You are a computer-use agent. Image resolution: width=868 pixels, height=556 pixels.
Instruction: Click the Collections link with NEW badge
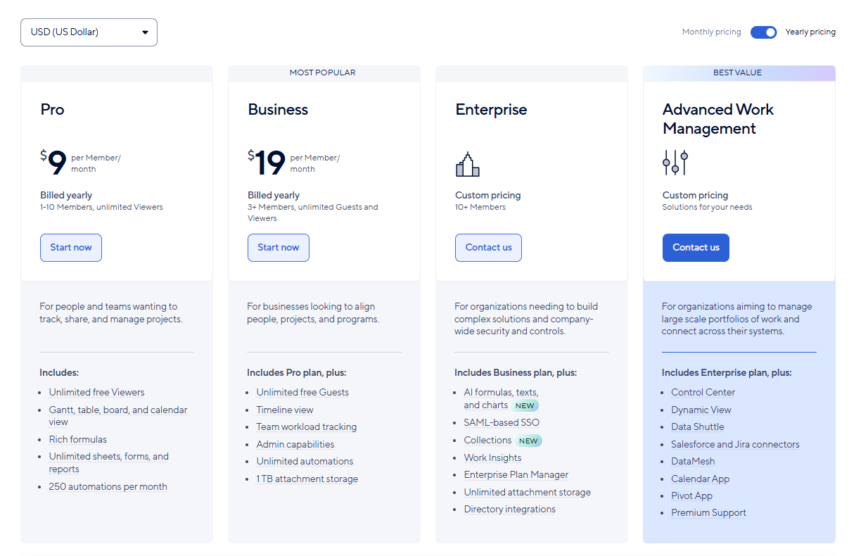pos(487,440)
